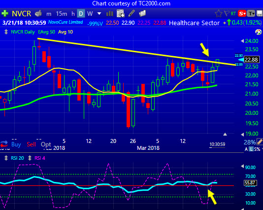263x210 pixels.
Task: Click the -99%V volume reading
Action: pyautogui.click(x=95, y=24)
